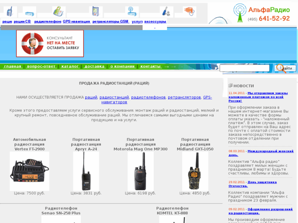Click the АльфаРадио logo
The width and height of the screenshot is (298, 223).
tap(262, 14)
